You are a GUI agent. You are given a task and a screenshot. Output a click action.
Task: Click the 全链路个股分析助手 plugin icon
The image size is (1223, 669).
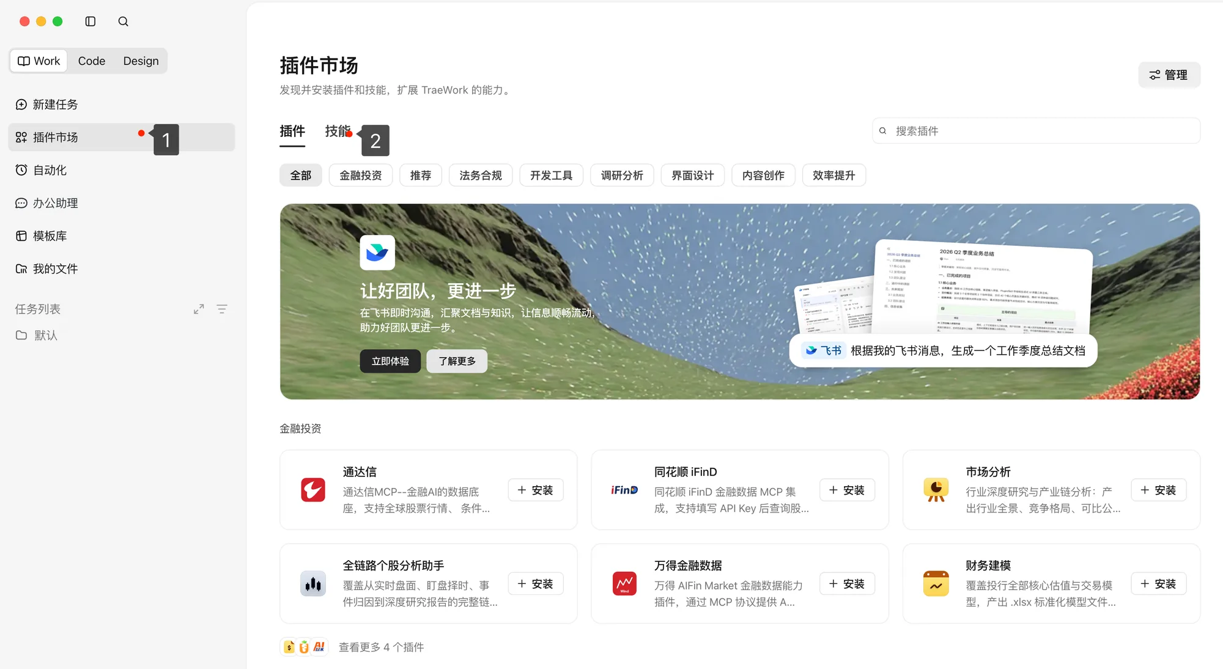(313, 583)
